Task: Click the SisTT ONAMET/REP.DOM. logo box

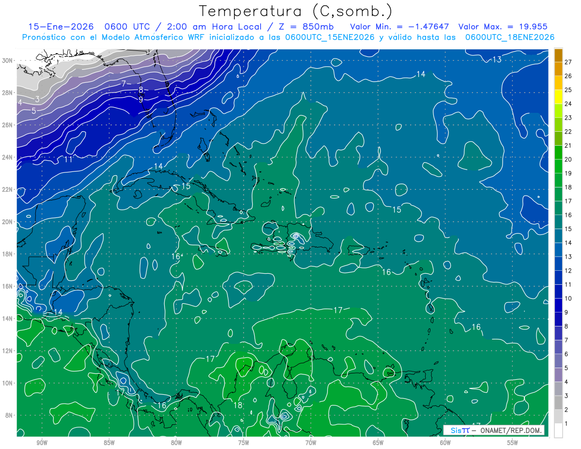Action: click(x=493, y=430)
